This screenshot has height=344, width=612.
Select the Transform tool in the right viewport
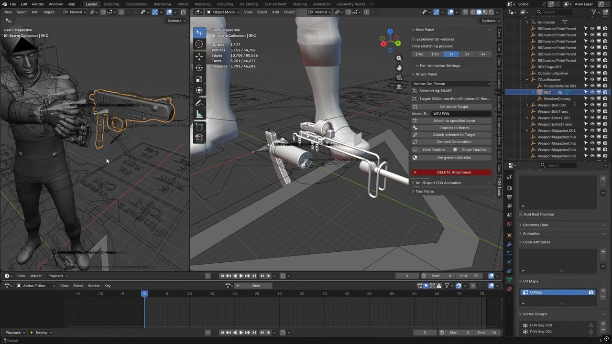[199, 90]
